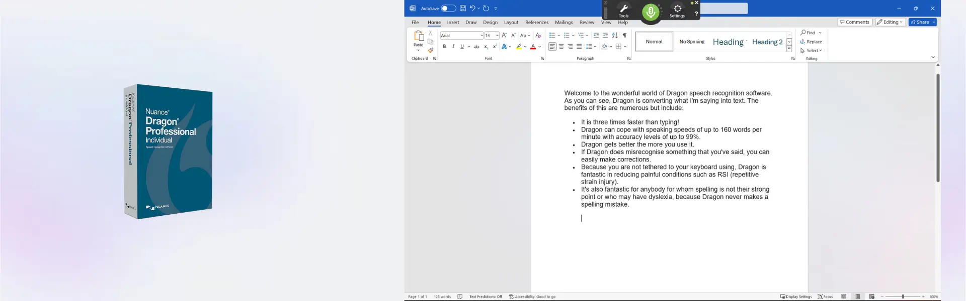Expand the Editing mode dropdown
This screenshot has height=301, width=966.
[x=890, y=22]
